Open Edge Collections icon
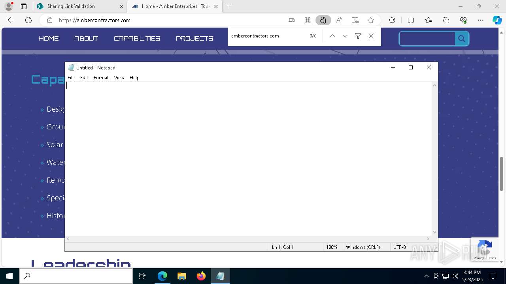 [446, 20]
